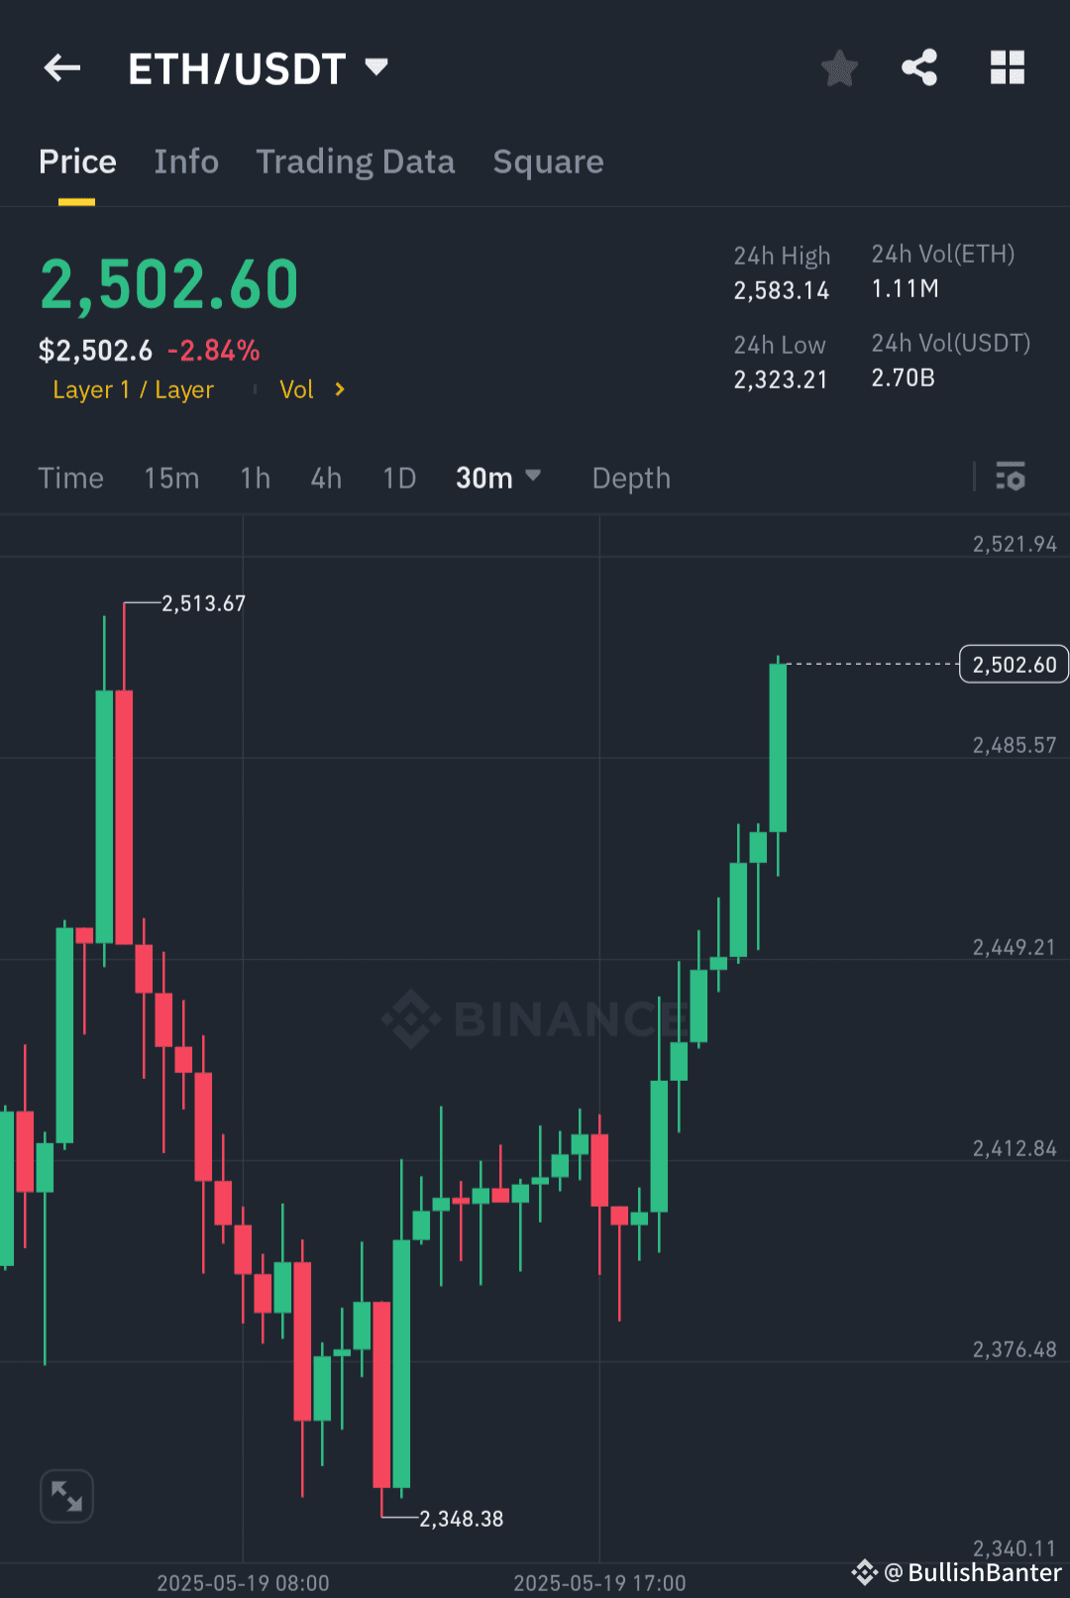Open sharing options via the share icon

[x=919, y=67]
